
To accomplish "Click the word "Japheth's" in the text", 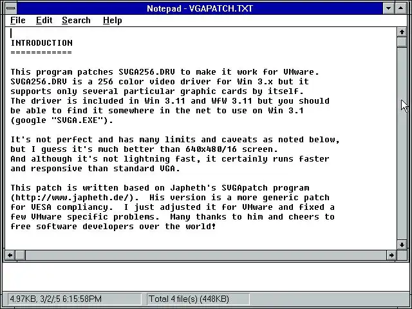I will pos(193,188).
